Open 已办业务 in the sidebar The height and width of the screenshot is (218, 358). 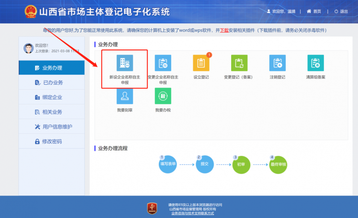52,82
